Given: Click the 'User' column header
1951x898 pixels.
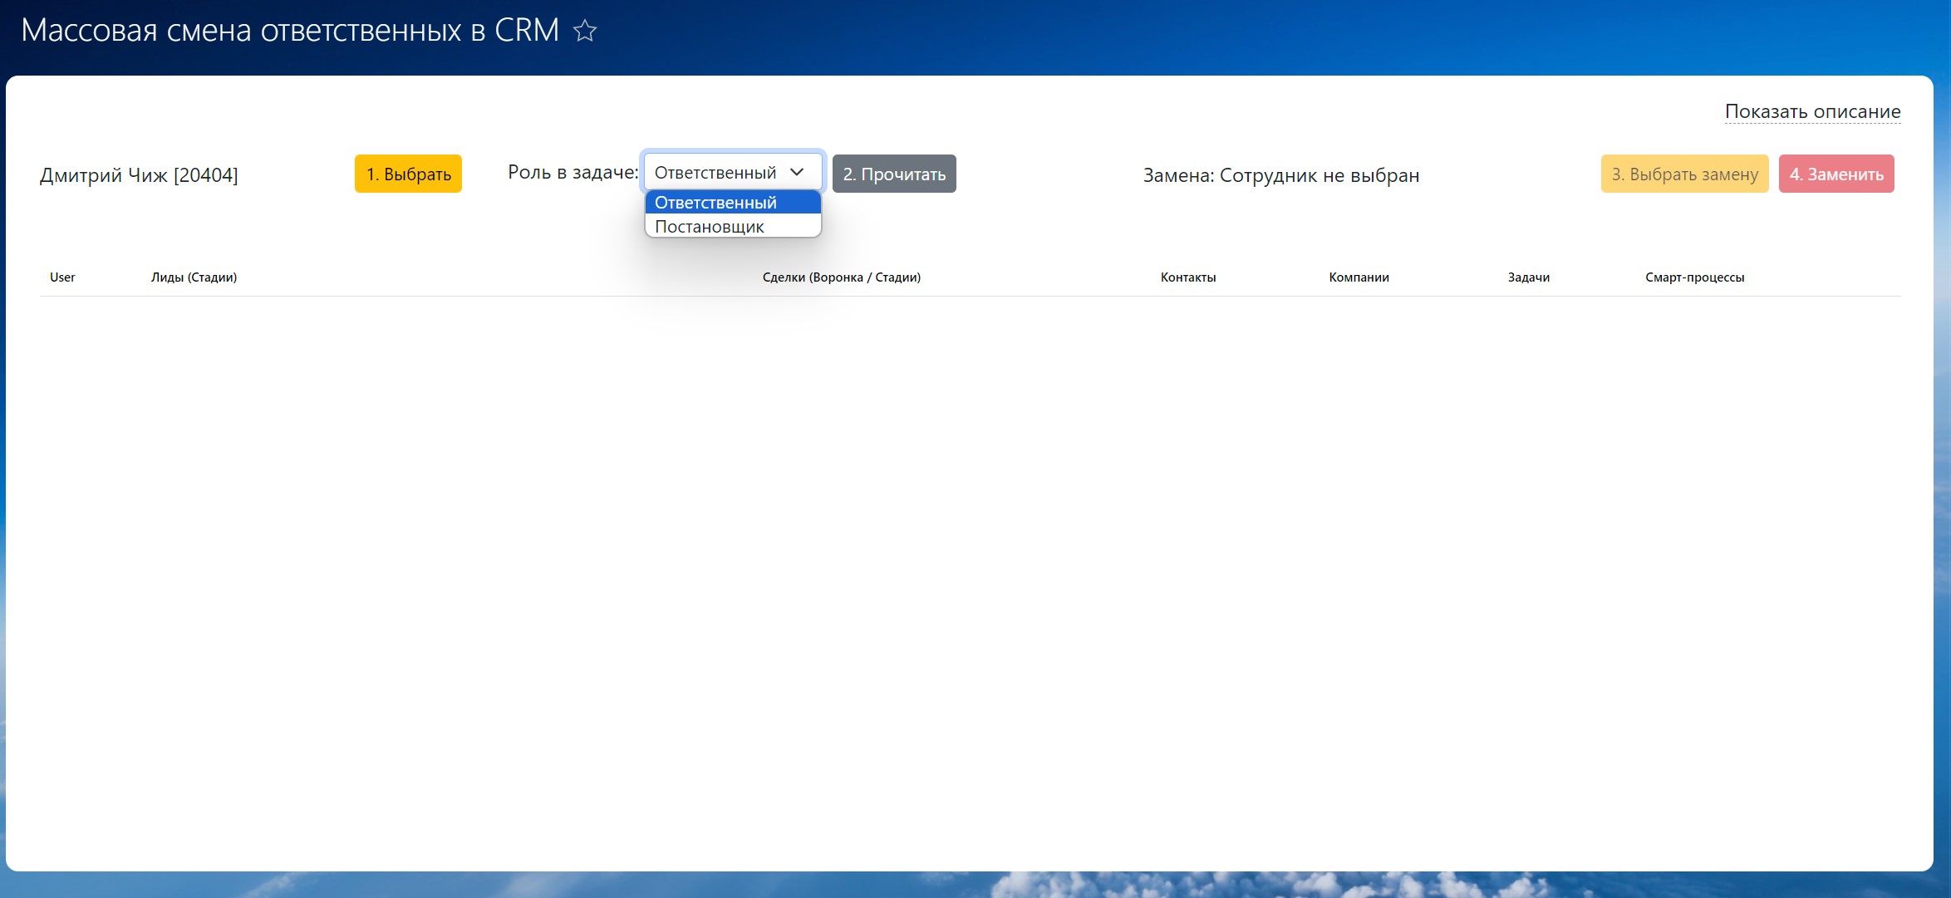Looking at the screenshot, I should [62, 277].
